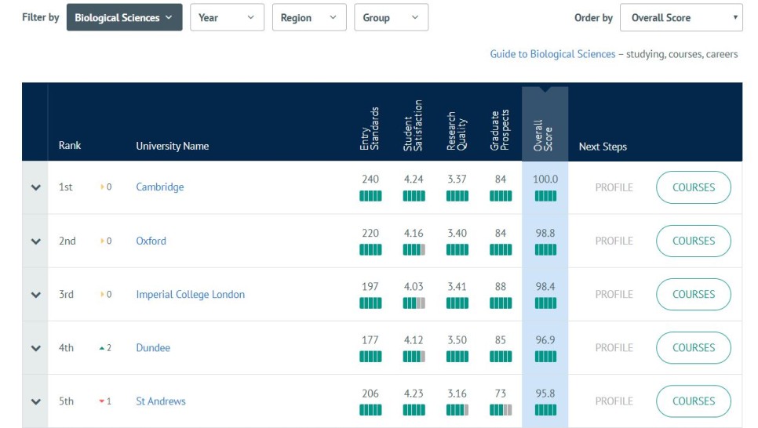This screenshot has width=758, height=428.
Task: Click Imperial's graduate prospects value 88
Action: pos(501,286)
